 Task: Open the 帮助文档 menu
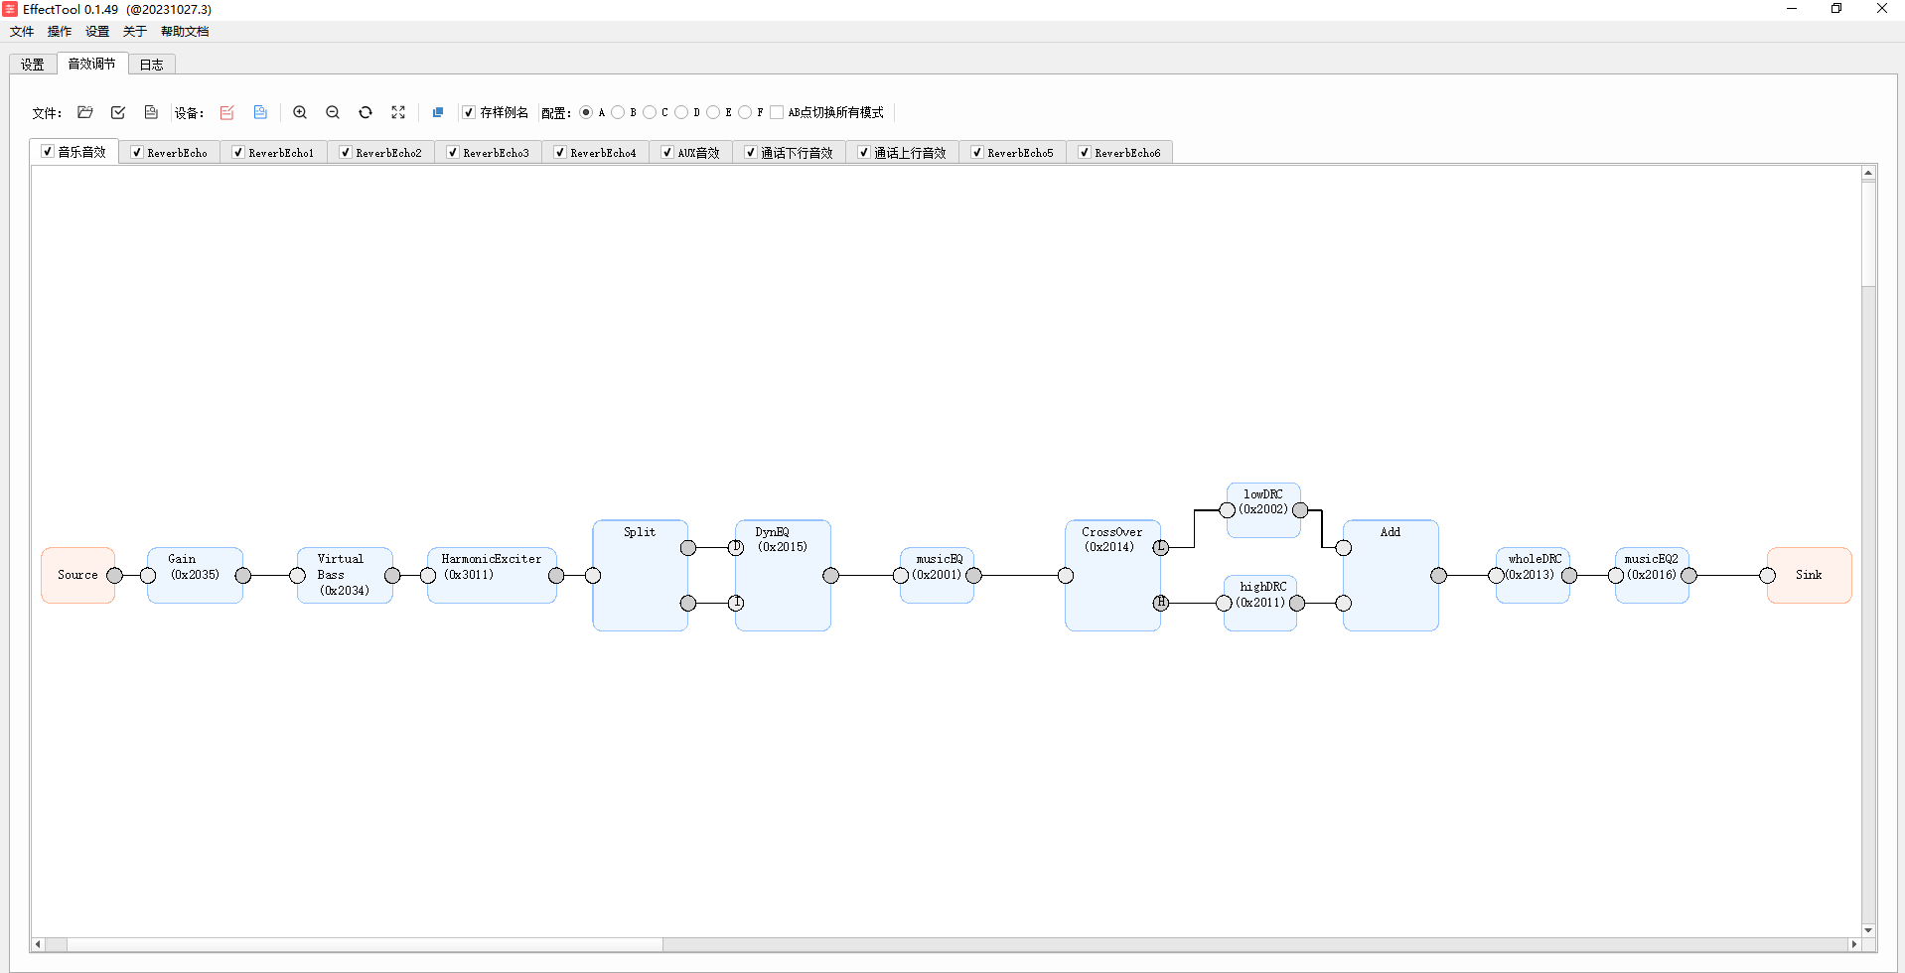coord(185,32)
